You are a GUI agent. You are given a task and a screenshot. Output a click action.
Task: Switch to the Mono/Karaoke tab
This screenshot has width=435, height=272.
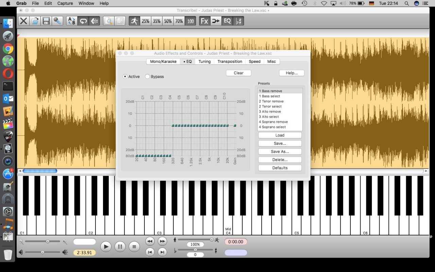pyautogui.click(x=163, y=62)
